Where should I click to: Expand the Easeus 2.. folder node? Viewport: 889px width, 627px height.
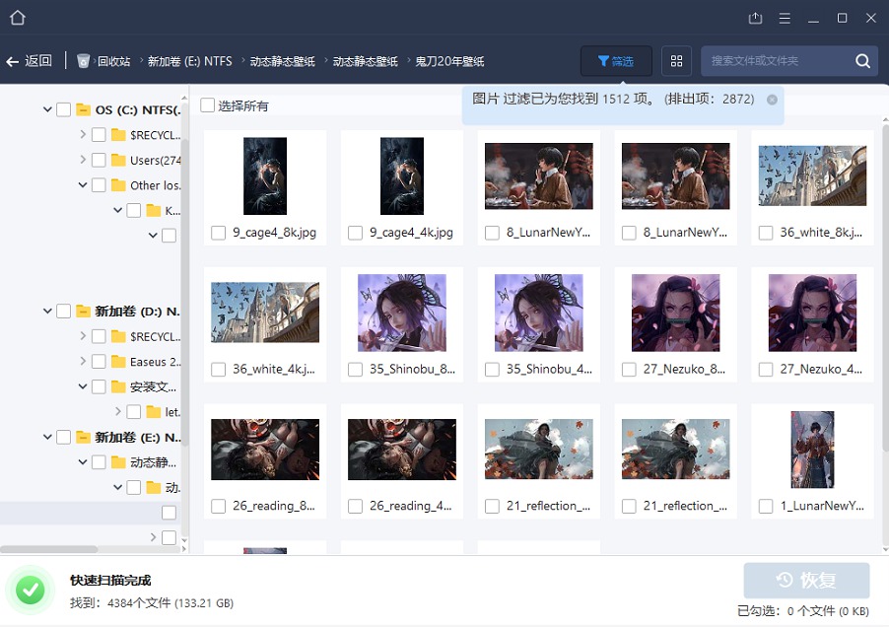coord(83,361)
